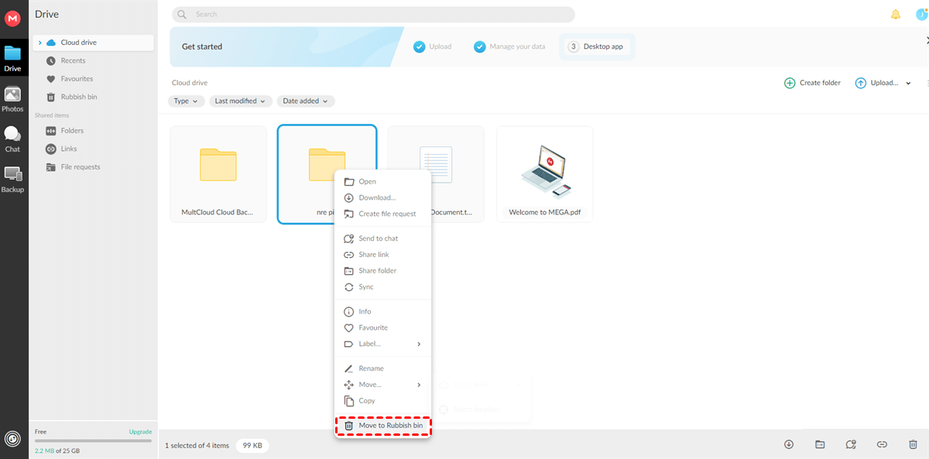Click the Upgrade link
The height and width of the screenshot is (459, 929).
(140, 432)
